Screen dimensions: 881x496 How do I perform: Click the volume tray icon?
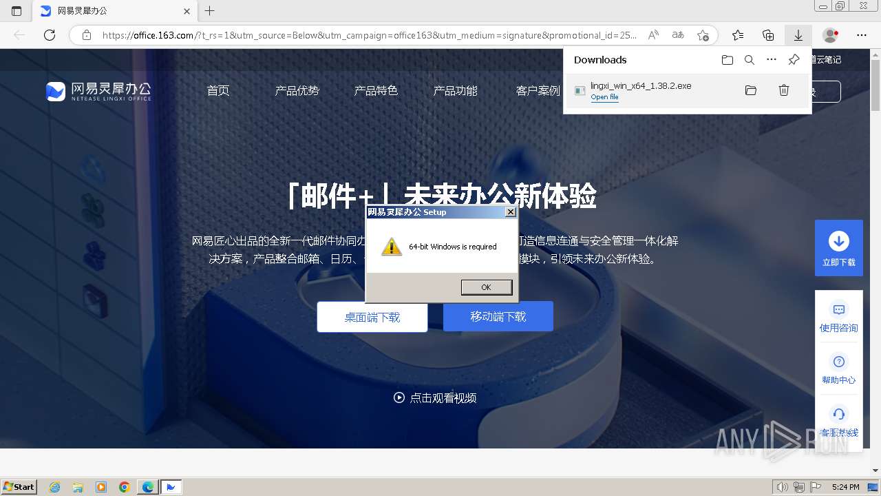tap(783, 487)
